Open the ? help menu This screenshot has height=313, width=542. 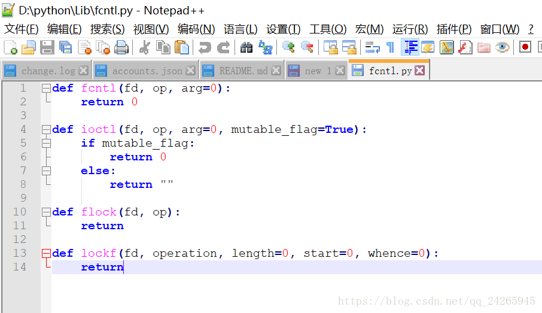pyautogui.click(x=531, y=29)
